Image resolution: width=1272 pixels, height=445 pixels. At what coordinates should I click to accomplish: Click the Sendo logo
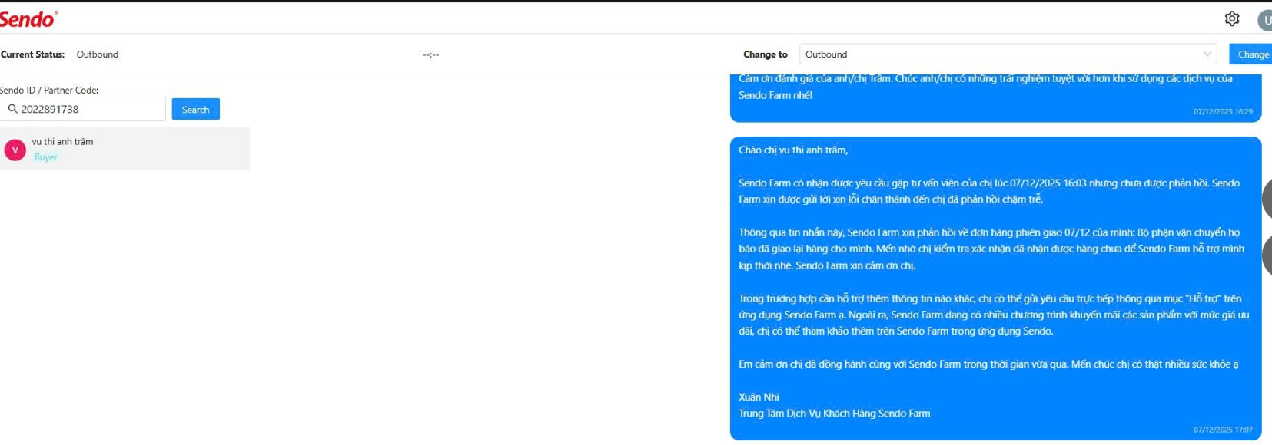28,18
